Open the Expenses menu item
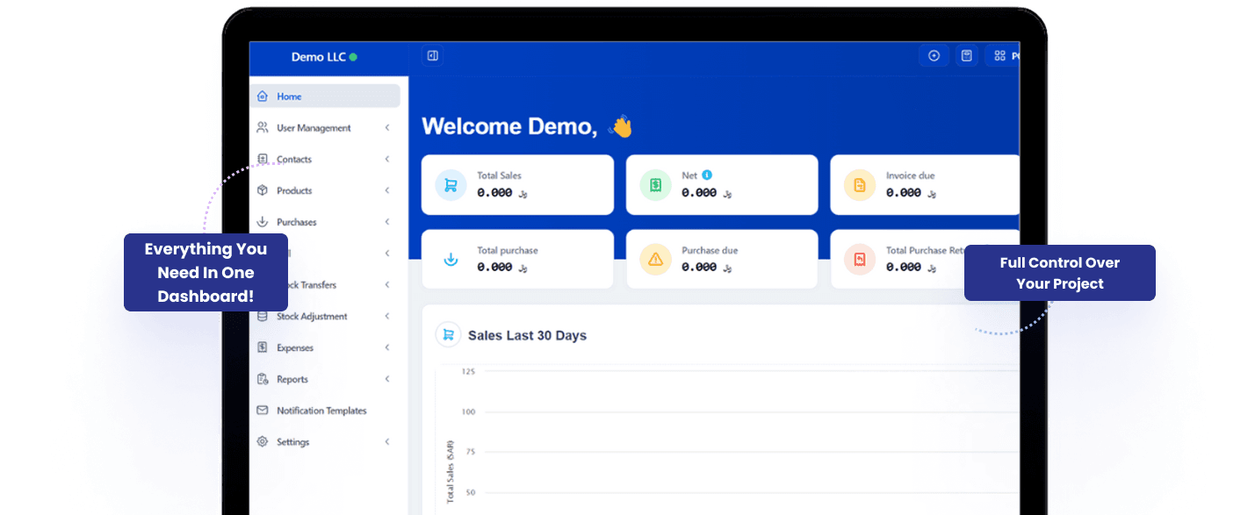This screenshot has width=1255, height=515. tap(324, 347)
